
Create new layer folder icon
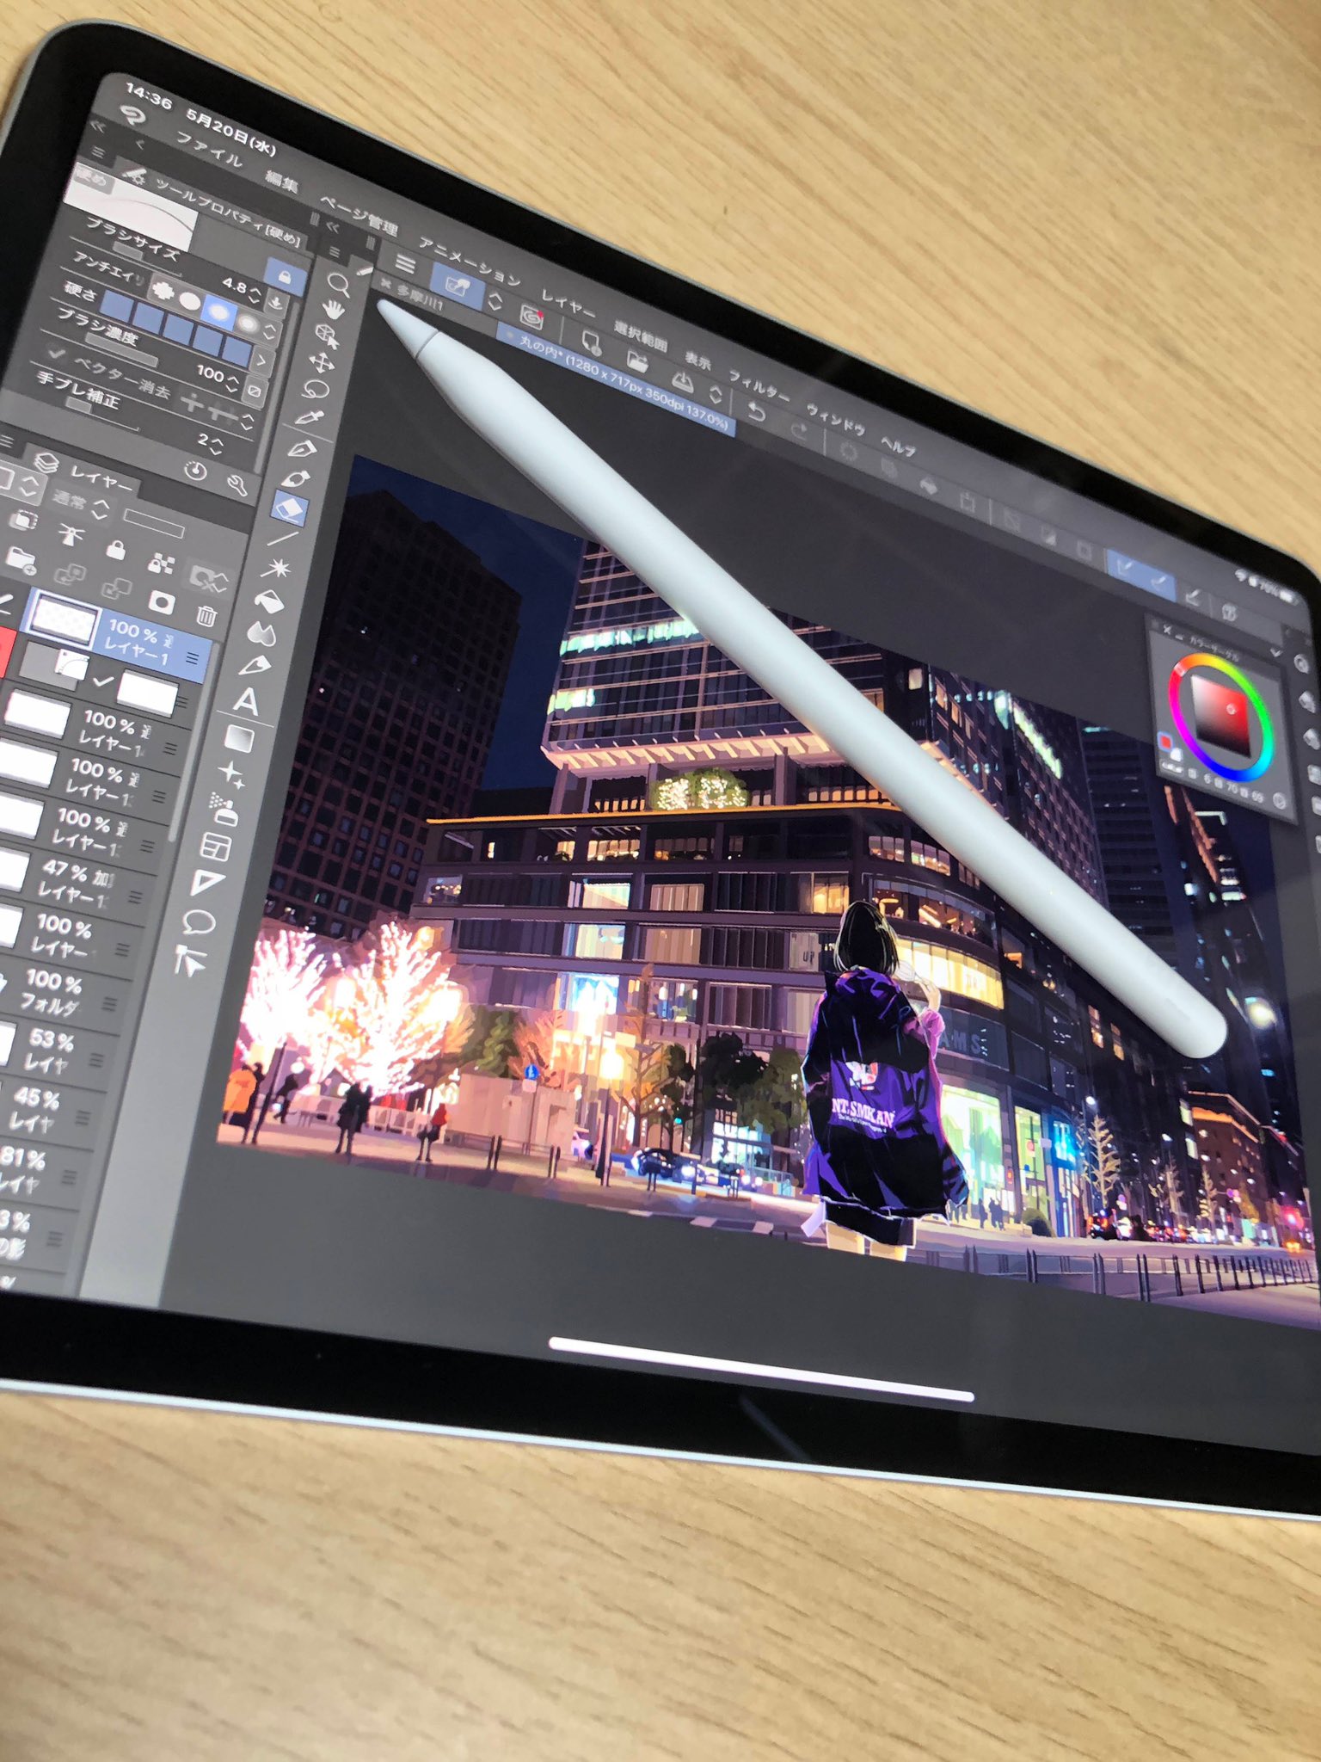pos(21,561)
